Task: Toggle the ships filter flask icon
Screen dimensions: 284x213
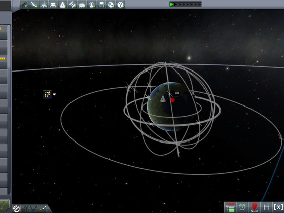Action: point(63,5)
